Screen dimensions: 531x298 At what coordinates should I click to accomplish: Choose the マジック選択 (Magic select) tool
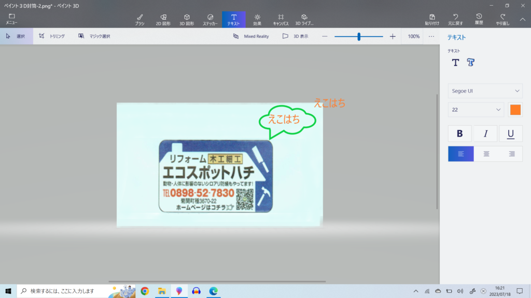(94, 36)
